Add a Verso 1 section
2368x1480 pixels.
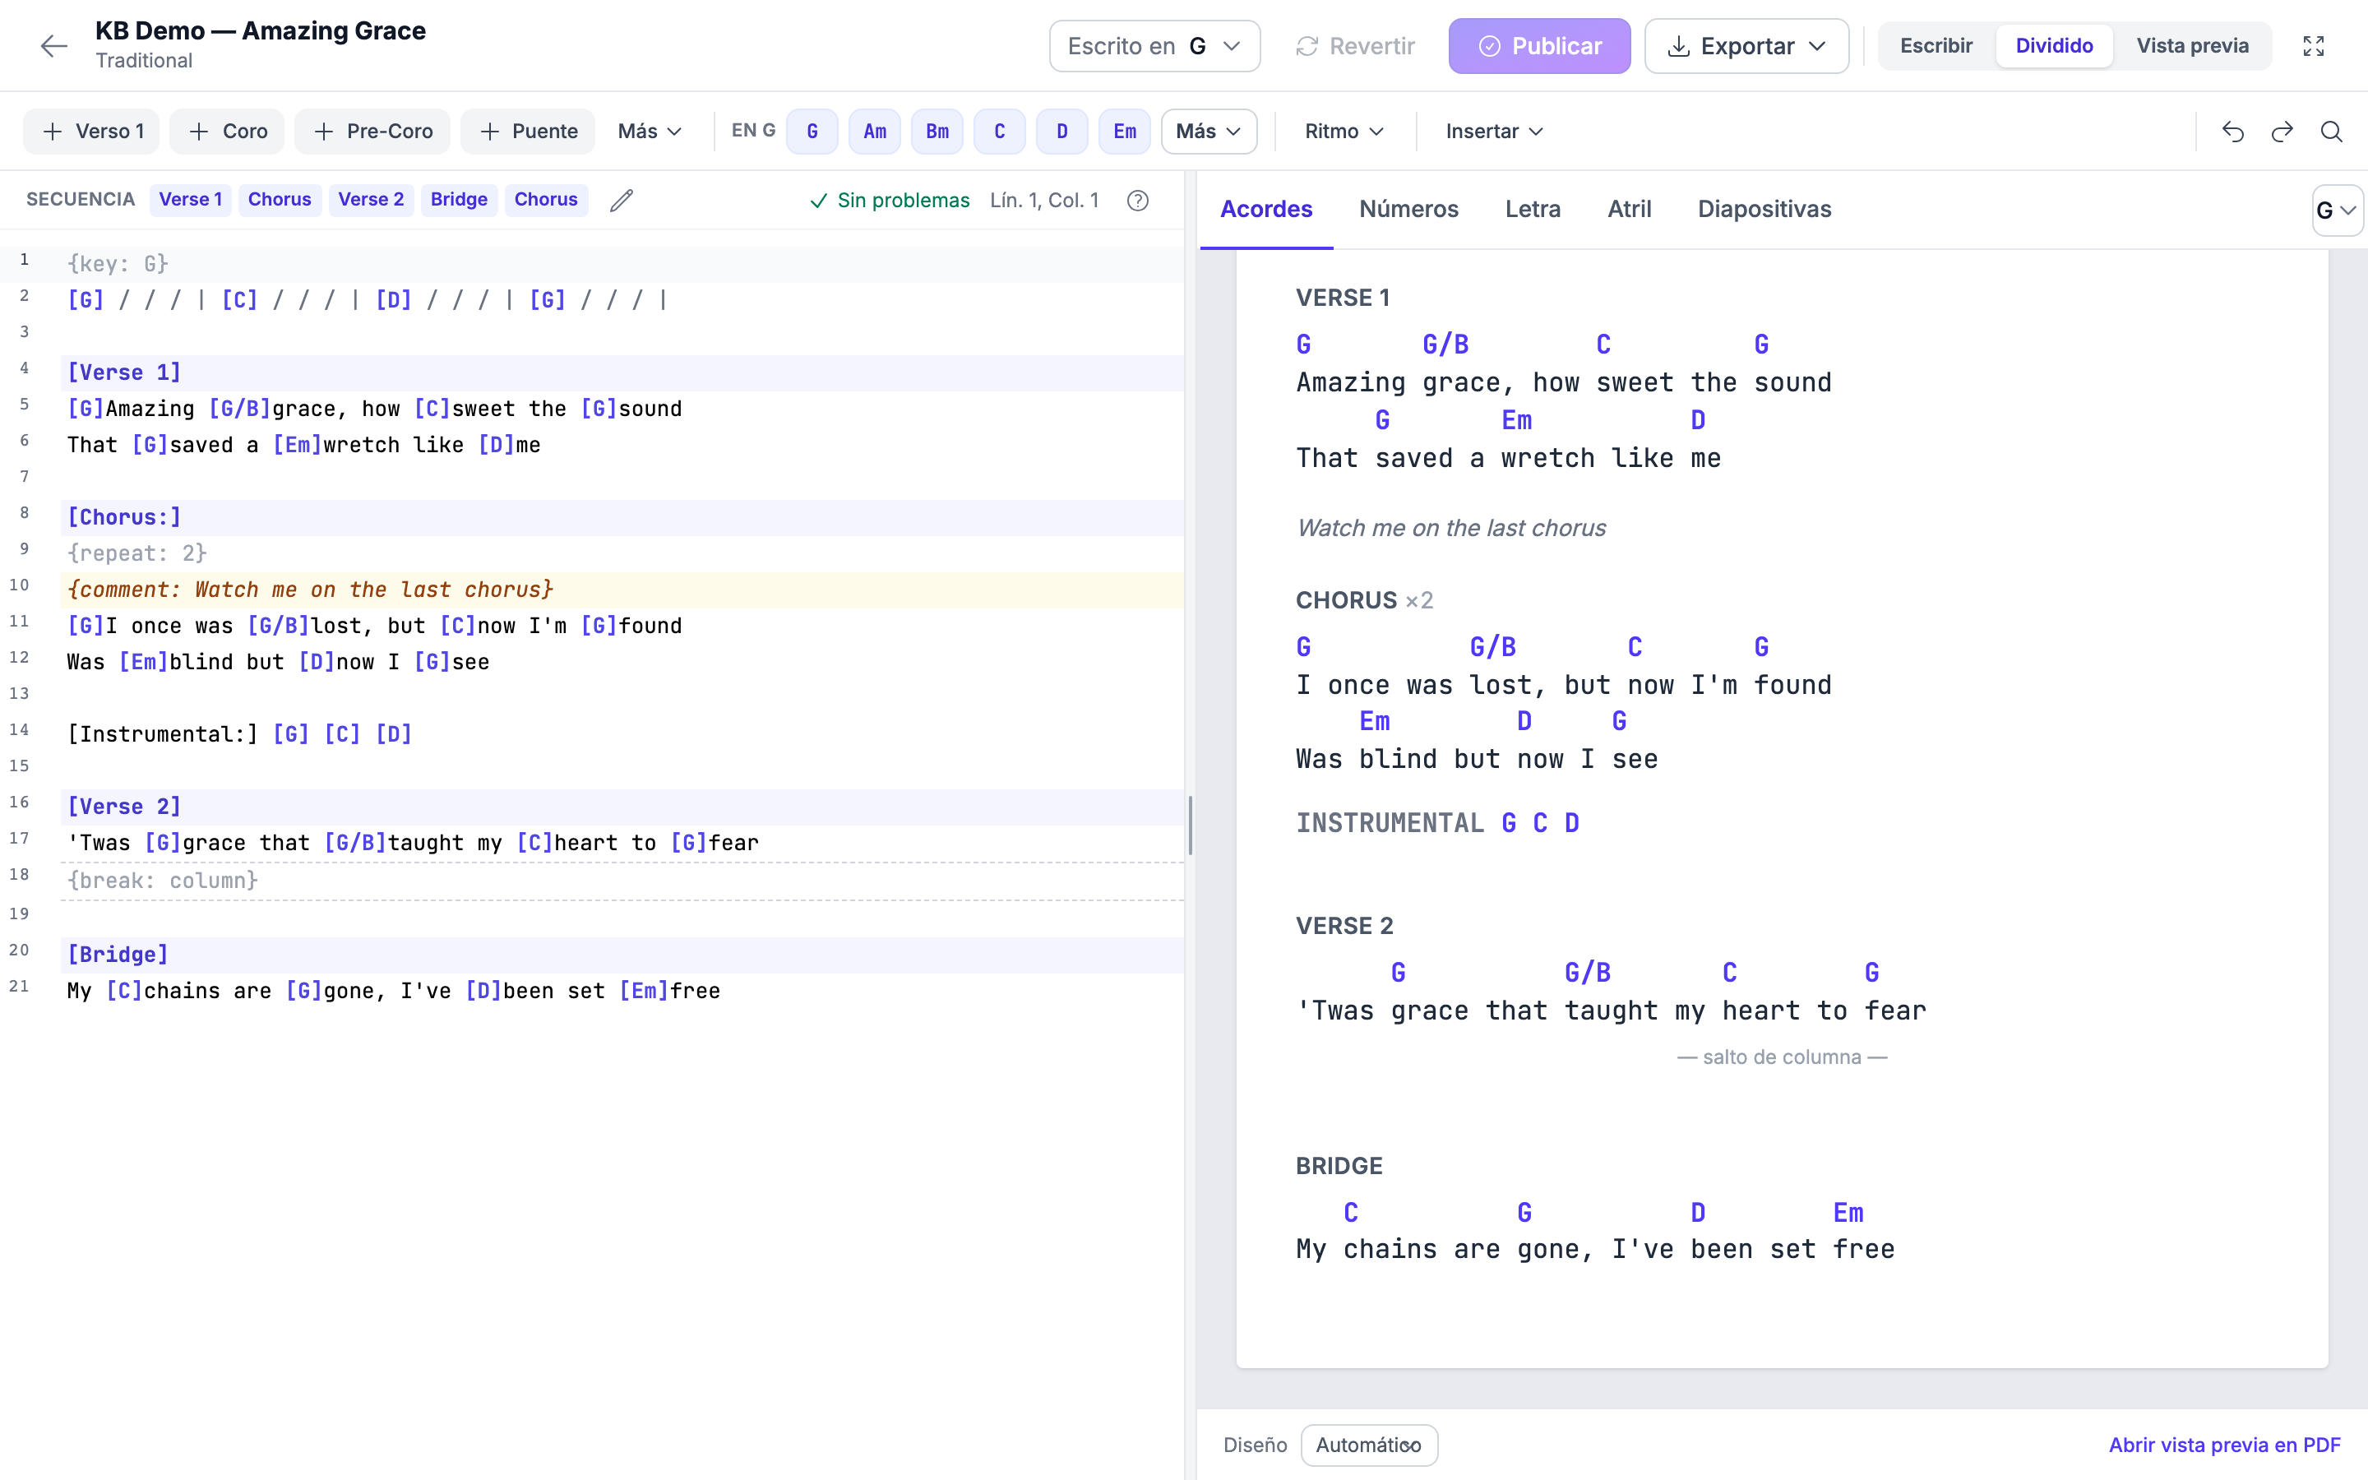click(x=92, y=132)
